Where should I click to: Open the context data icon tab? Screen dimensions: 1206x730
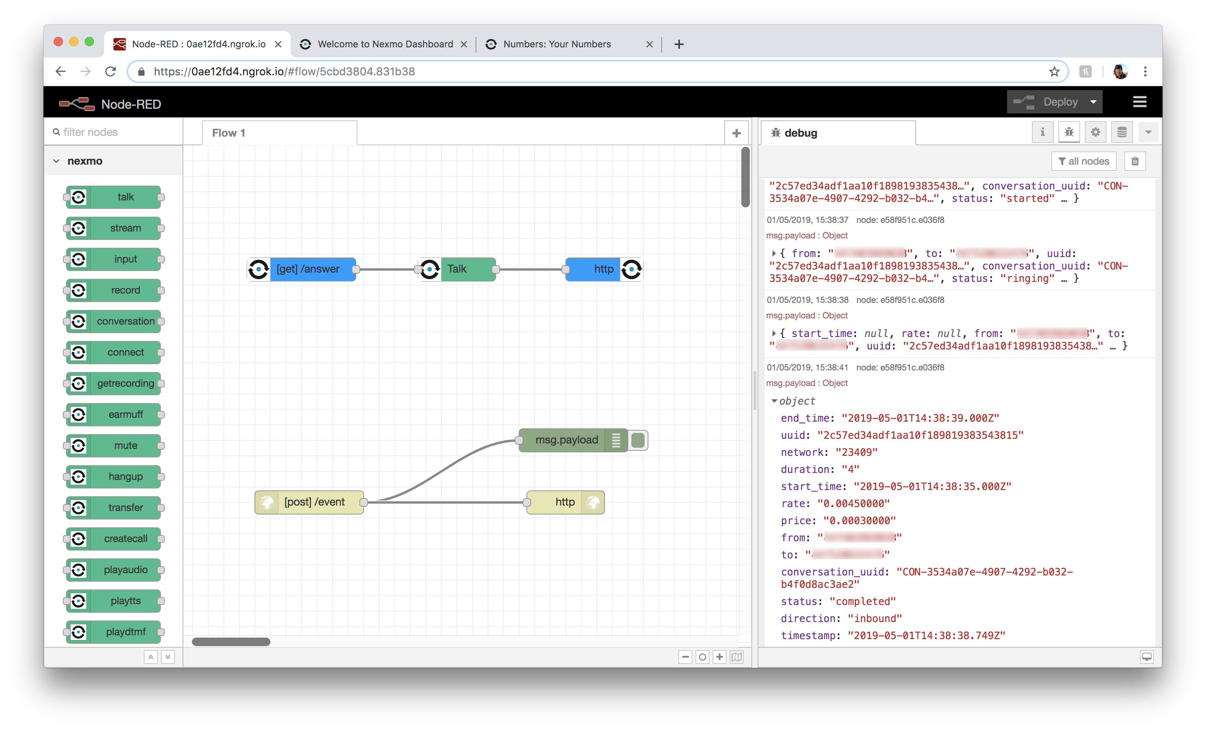pyautogui.click(x=1122, y=132)
